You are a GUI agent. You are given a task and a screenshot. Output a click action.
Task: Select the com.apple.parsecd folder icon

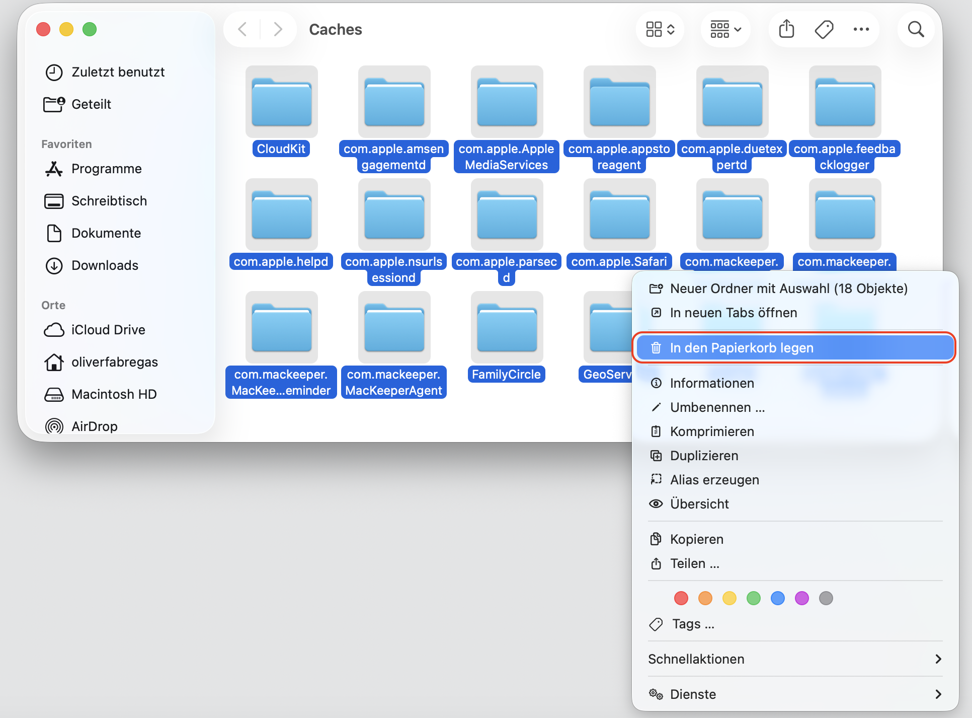[507, 214]
